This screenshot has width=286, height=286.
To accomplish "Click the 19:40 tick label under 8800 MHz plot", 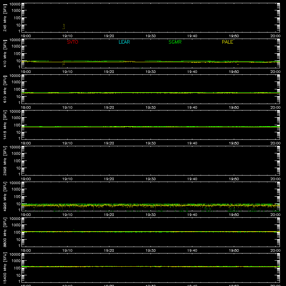I will pos(192,251).
